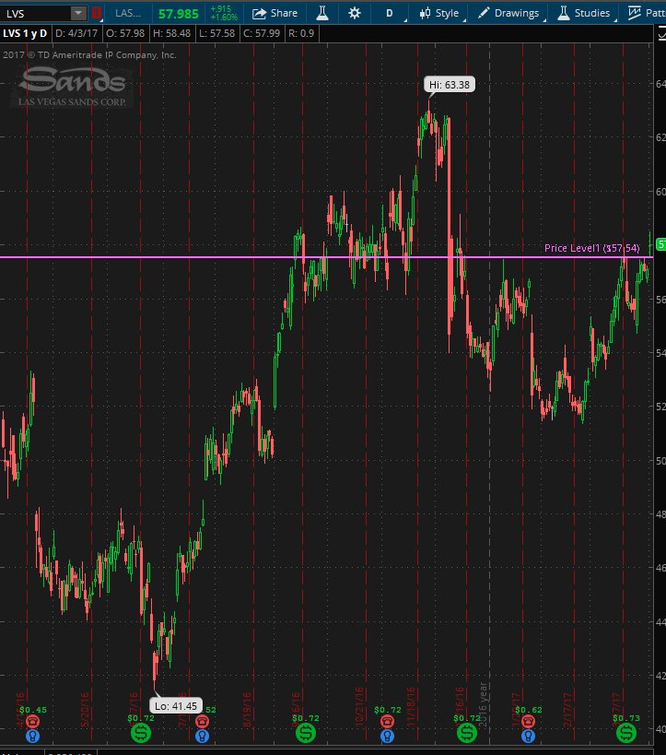
Task: Click dividend icon left of 2016 year marker
Action: tap(467, 733)
